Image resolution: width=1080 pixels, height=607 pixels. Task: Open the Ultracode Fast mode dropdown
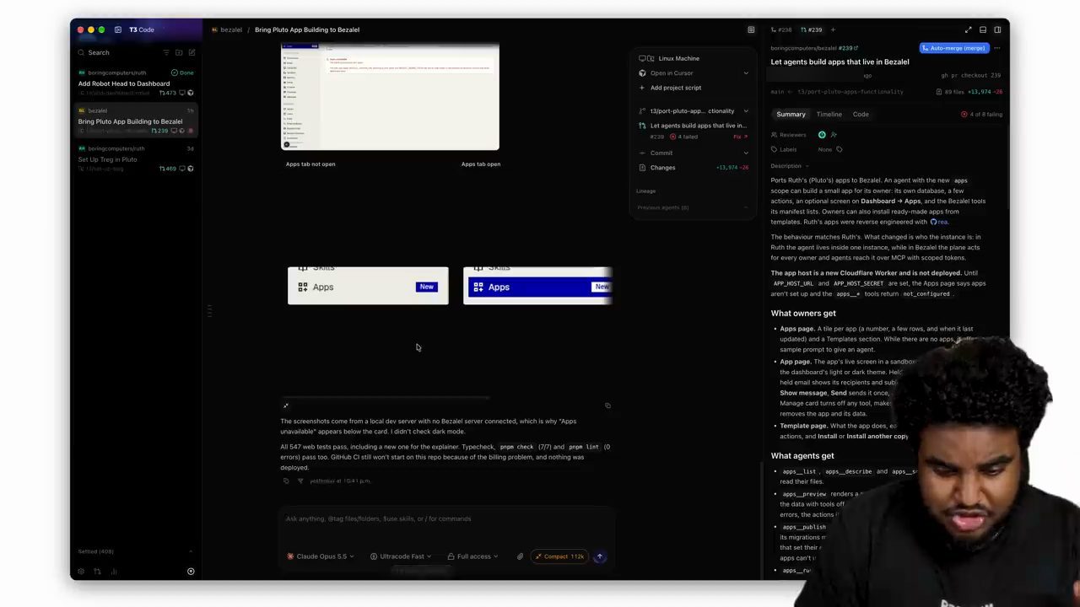pyautogui.click(x=401, y=556)
